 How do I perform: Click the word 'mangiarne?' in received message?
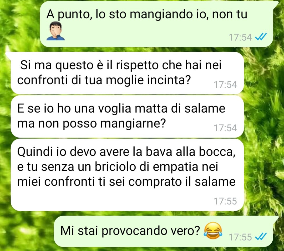tap(133, 124)
